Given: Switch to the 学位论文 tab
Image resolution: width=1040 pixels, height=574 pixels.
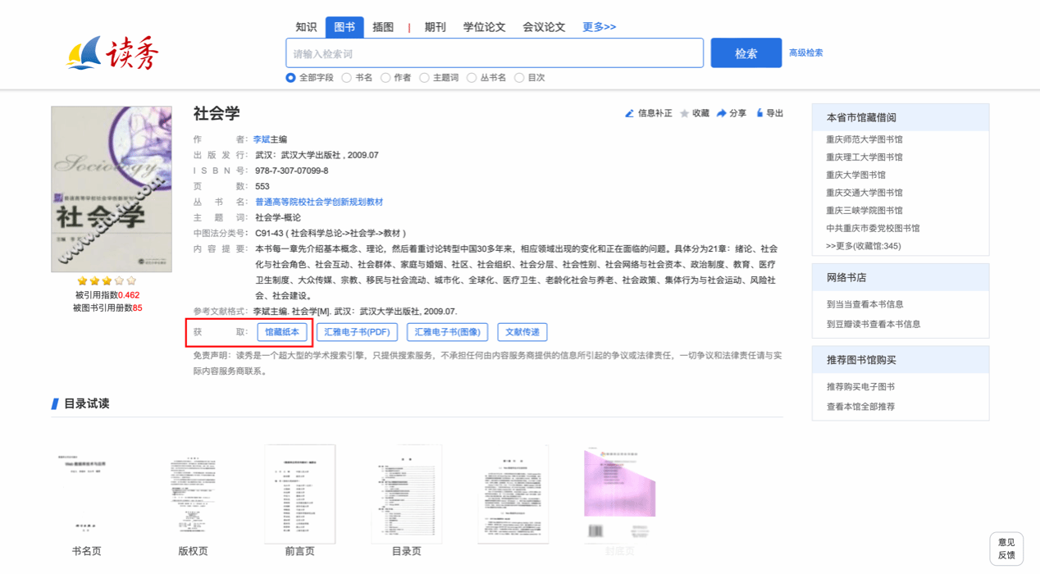Looking at the screenshot, I should click(x=484, y=27).
